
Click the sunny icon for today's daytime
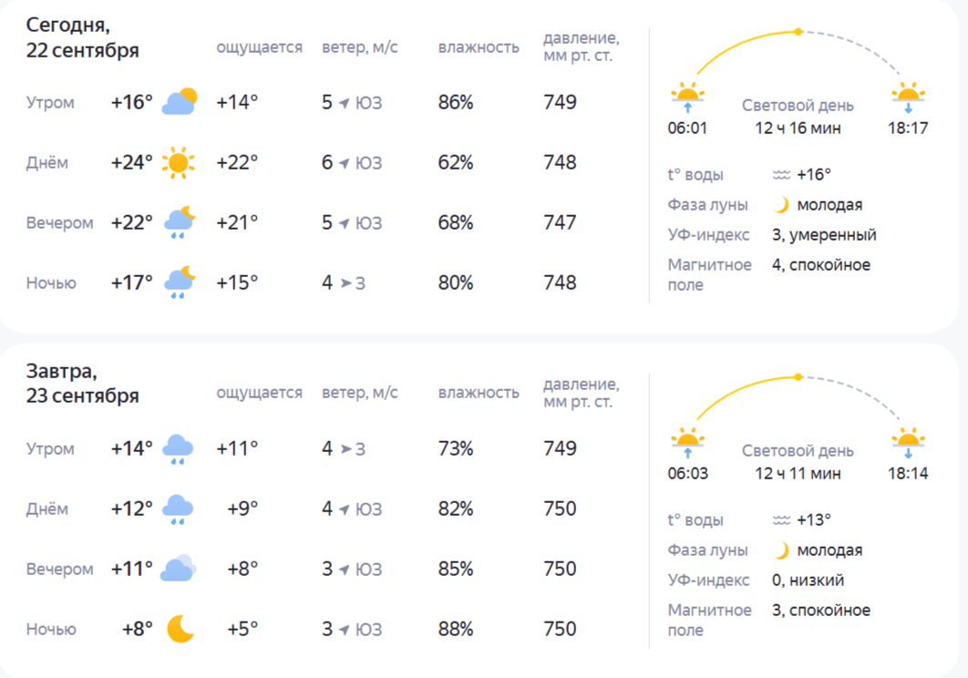(179, 162)
